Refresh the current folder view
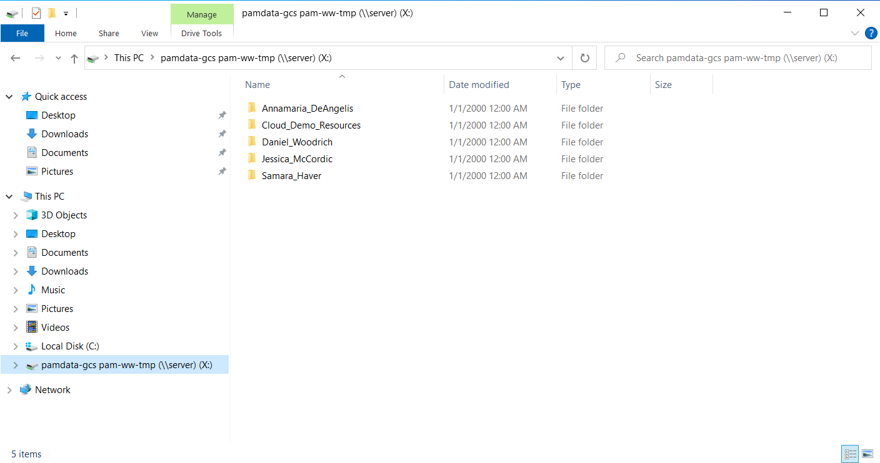 [584, 58]
